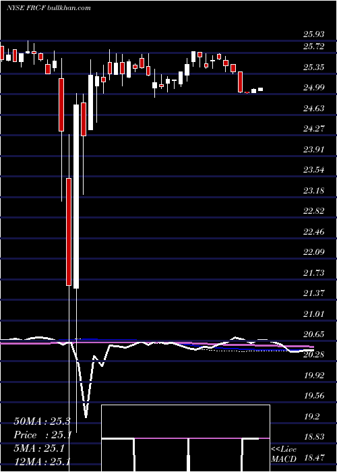Select the 22.82 price axis label
The width and height of the screenshot is (337, 472).
click(313, 211)
